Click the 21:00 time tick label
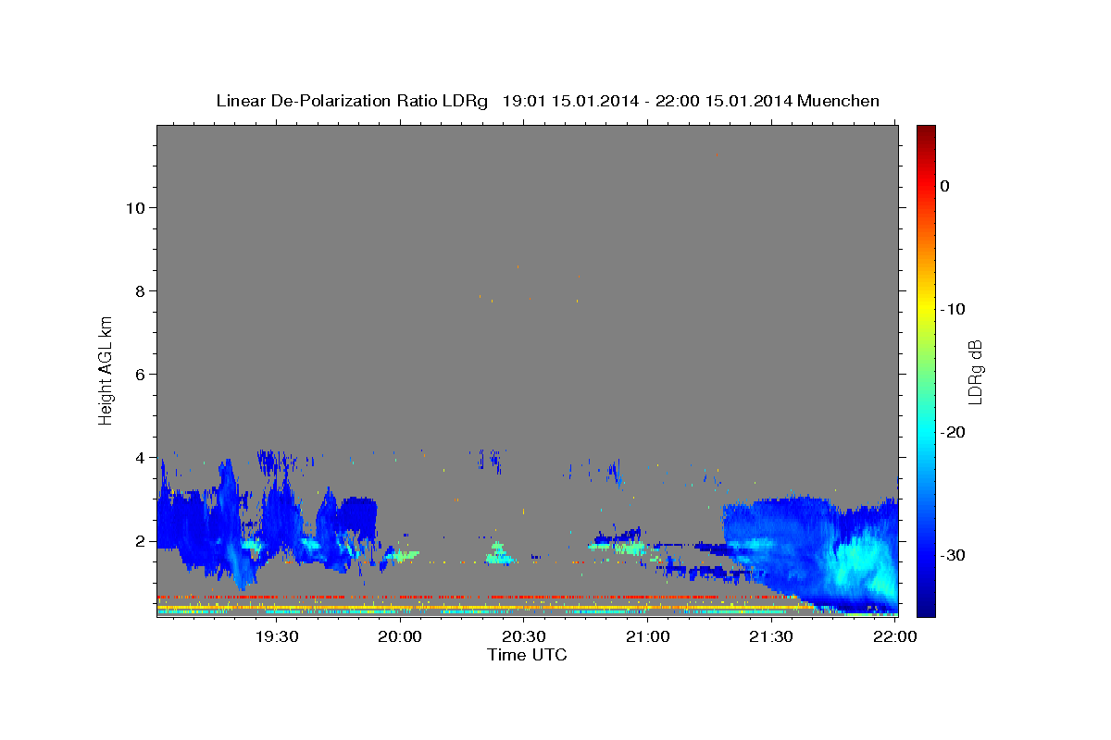The image size is (1111, 740). (648, 636)
